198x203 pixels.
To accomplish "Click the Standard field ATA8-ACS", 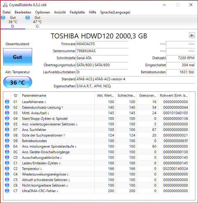I will [x=135, y=79].
